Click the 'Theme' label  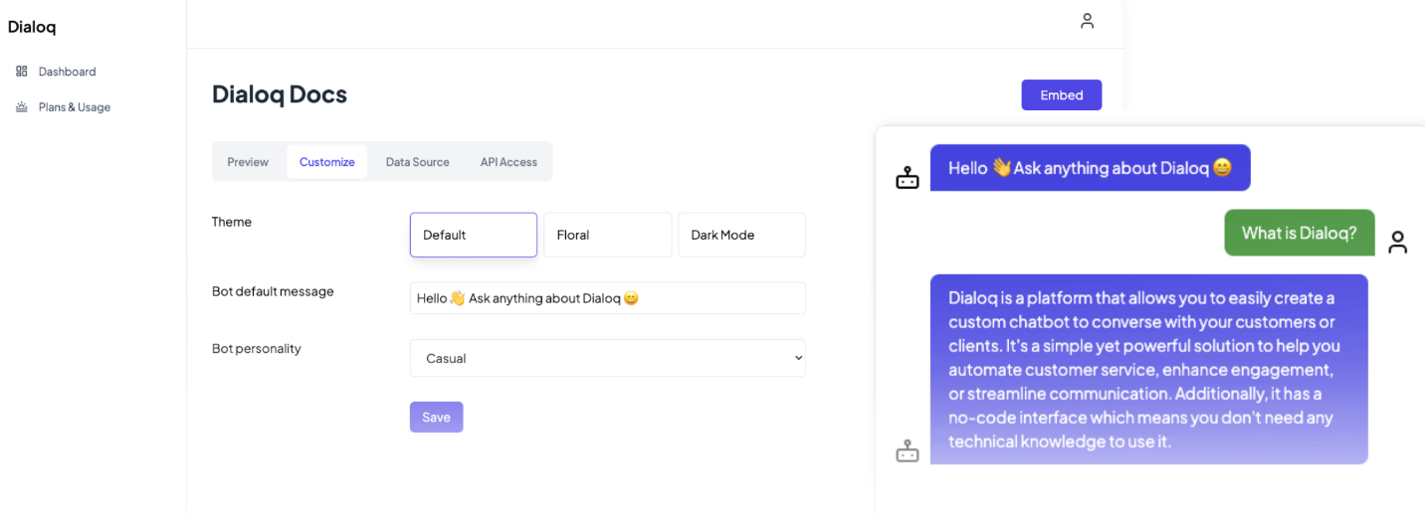click(x=232, y=222)
